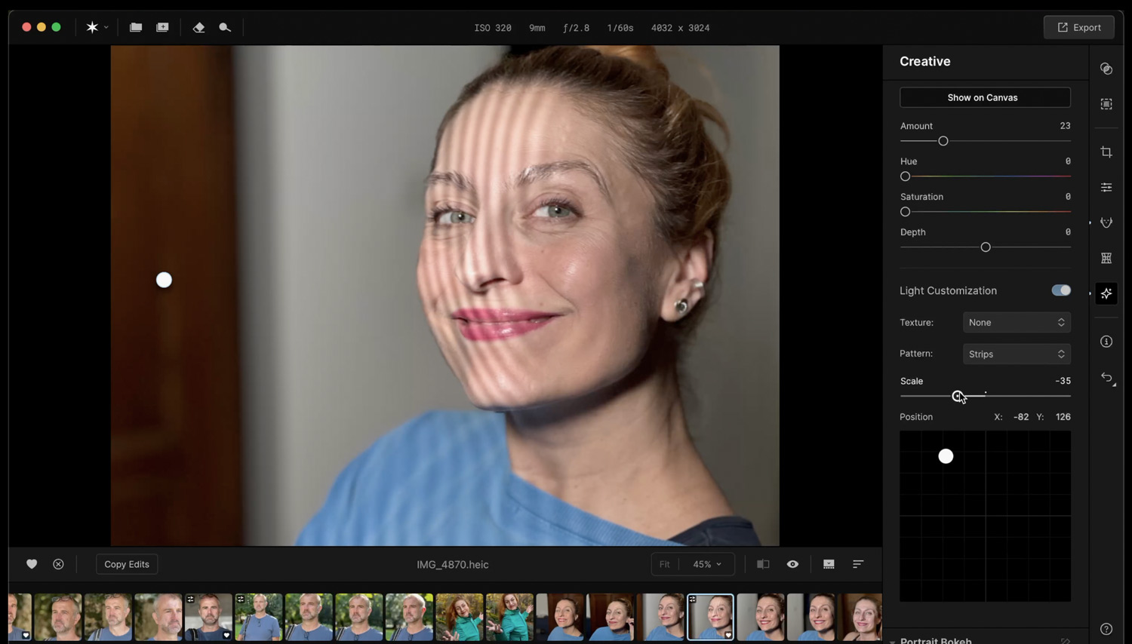Click the add photos icon
The image size is (1132, 644).
pyautogui.click(x=162, y=27)
